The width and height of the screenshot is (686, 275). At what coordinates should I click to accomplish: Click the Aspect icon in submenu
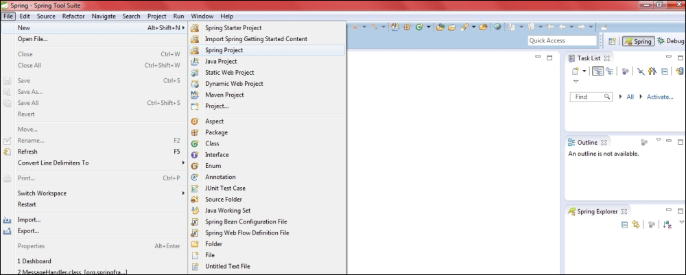coord(195,121)
